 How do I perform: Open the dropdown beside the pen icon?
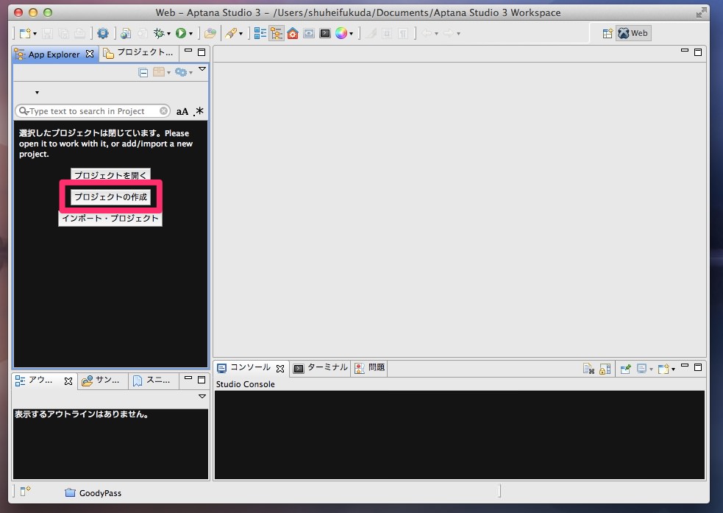tap(241, 34)
